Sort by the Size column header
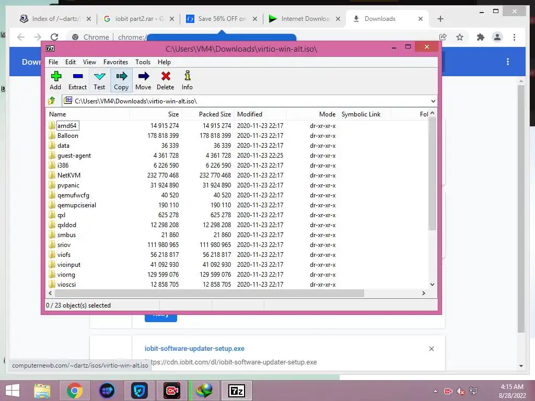Screen dimensions: 535x401 point(155,114)
